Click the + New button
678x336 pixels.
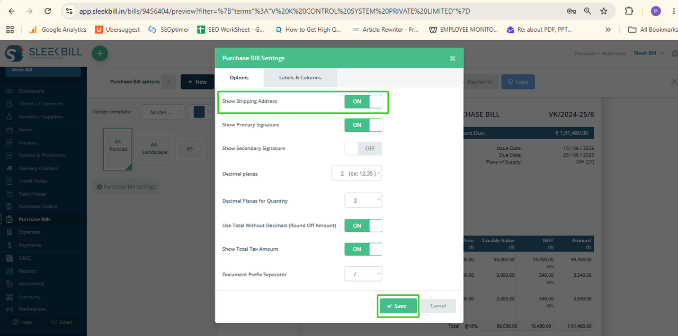click(x=197, y=81)
